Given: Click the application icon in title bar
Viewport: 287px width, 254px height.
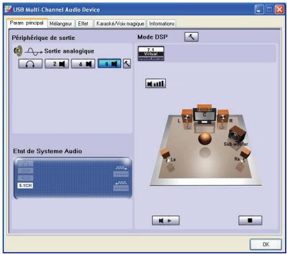Looking at the screenshot, I should [8, 10].
